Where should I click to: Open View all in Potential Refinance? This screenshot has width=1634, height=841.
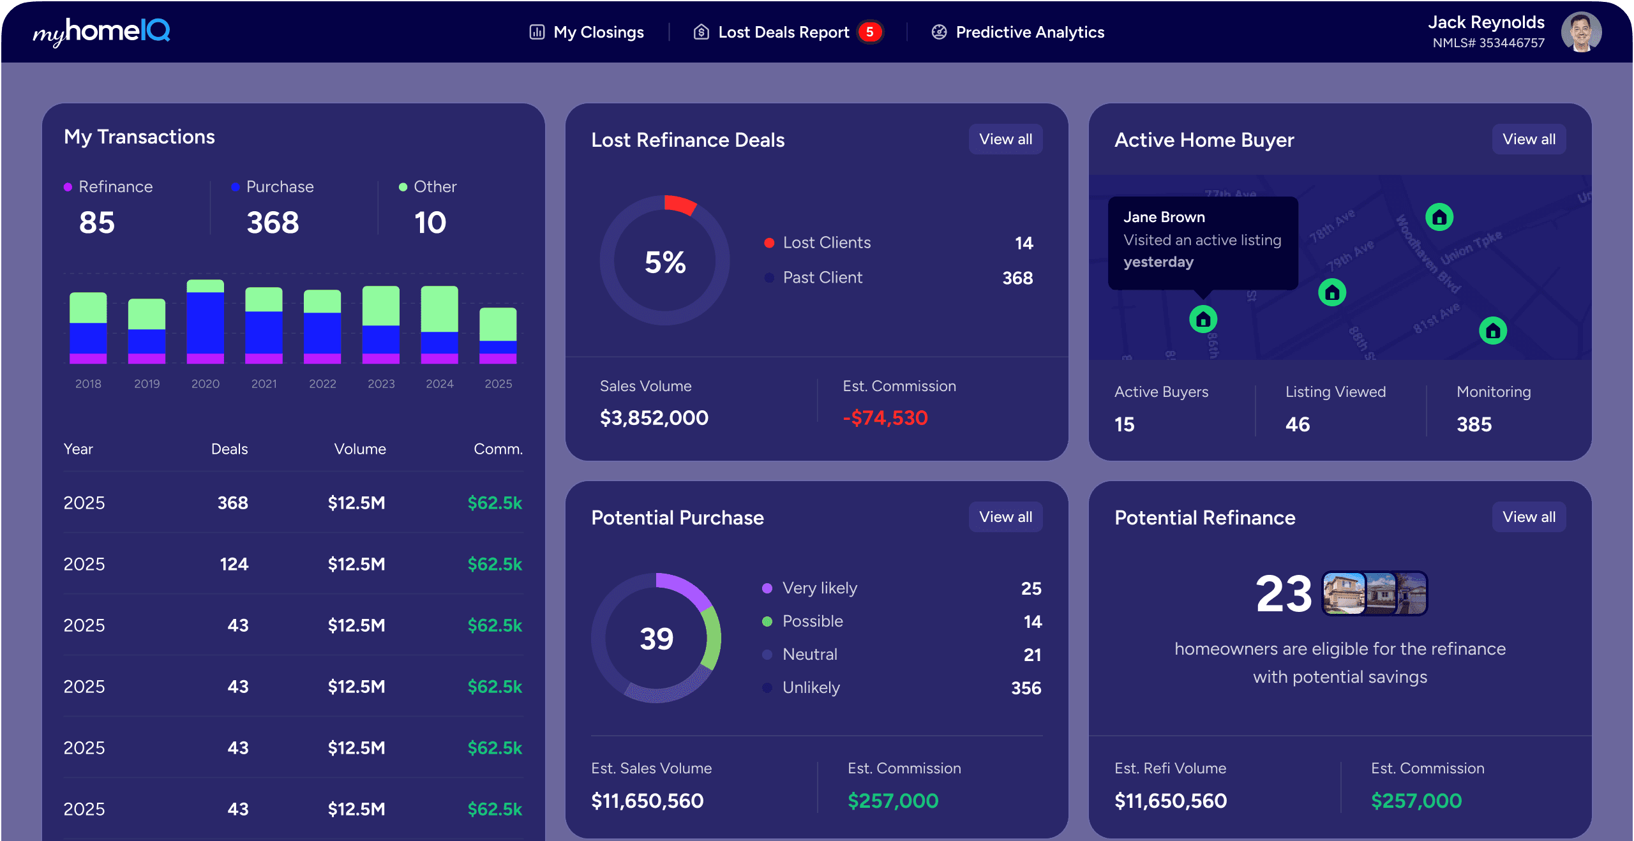1528,517
